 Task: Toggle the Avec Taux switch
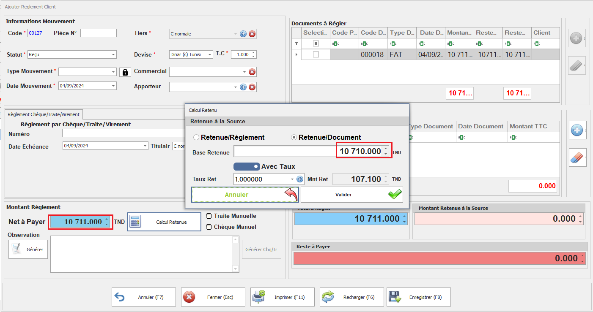tap(247, 166)
